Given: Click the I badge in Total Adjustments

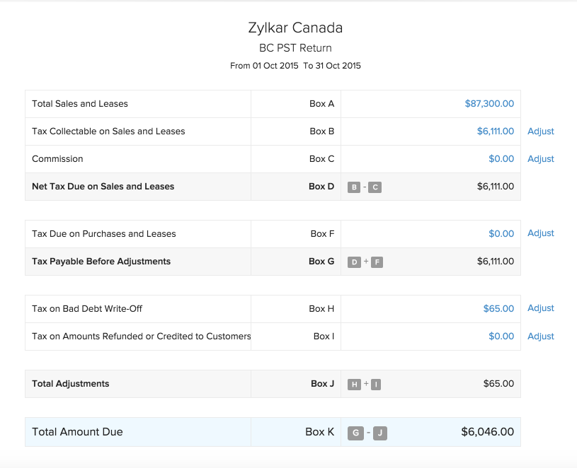Looking at the screenshot, I should [376, 385].
